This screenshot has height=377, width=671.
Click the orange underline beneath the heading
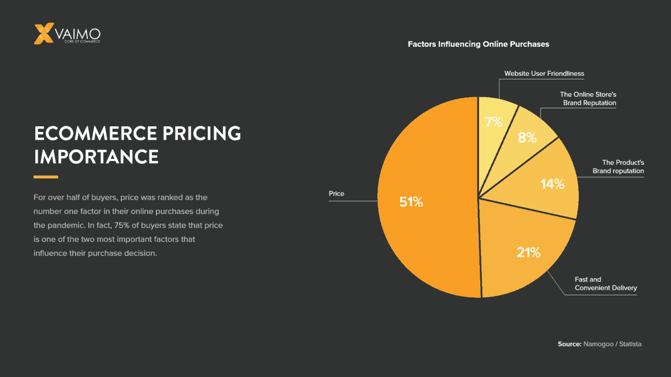coord(46,177)
